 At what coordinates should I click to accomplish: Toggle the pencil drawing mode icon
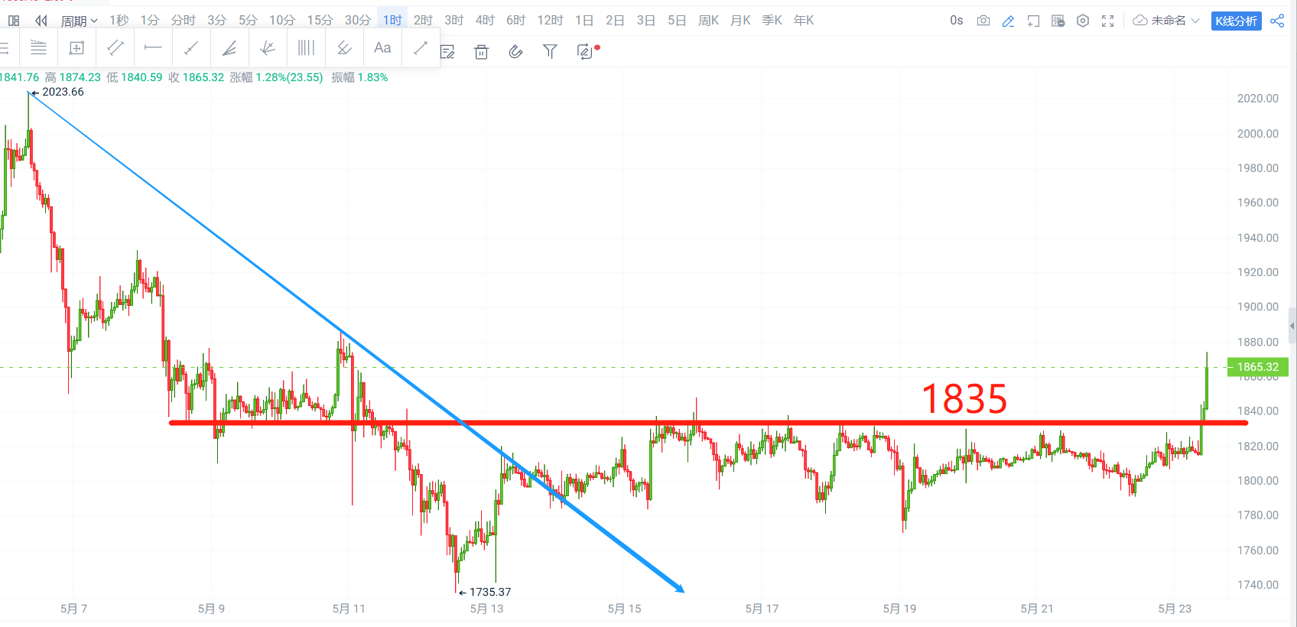pos(1008,21)
